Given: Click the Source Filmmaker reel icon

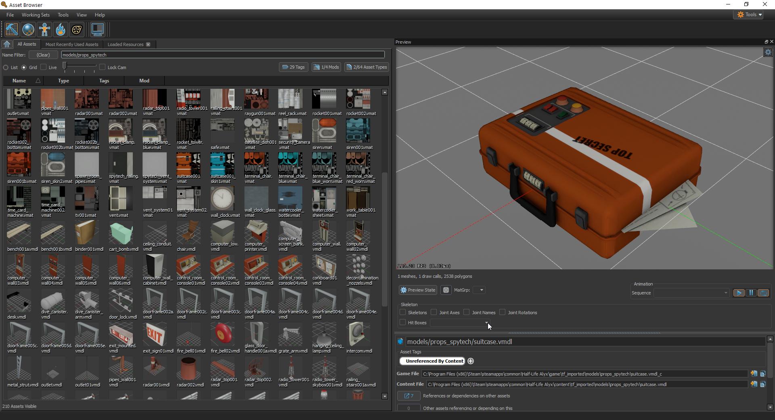Looking at the screenshot, I should click(x=77, y=29).
